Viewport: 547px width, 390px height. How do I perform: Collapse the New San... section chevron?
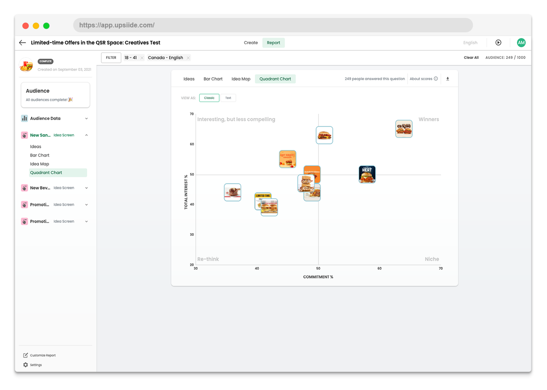(86, 135)
